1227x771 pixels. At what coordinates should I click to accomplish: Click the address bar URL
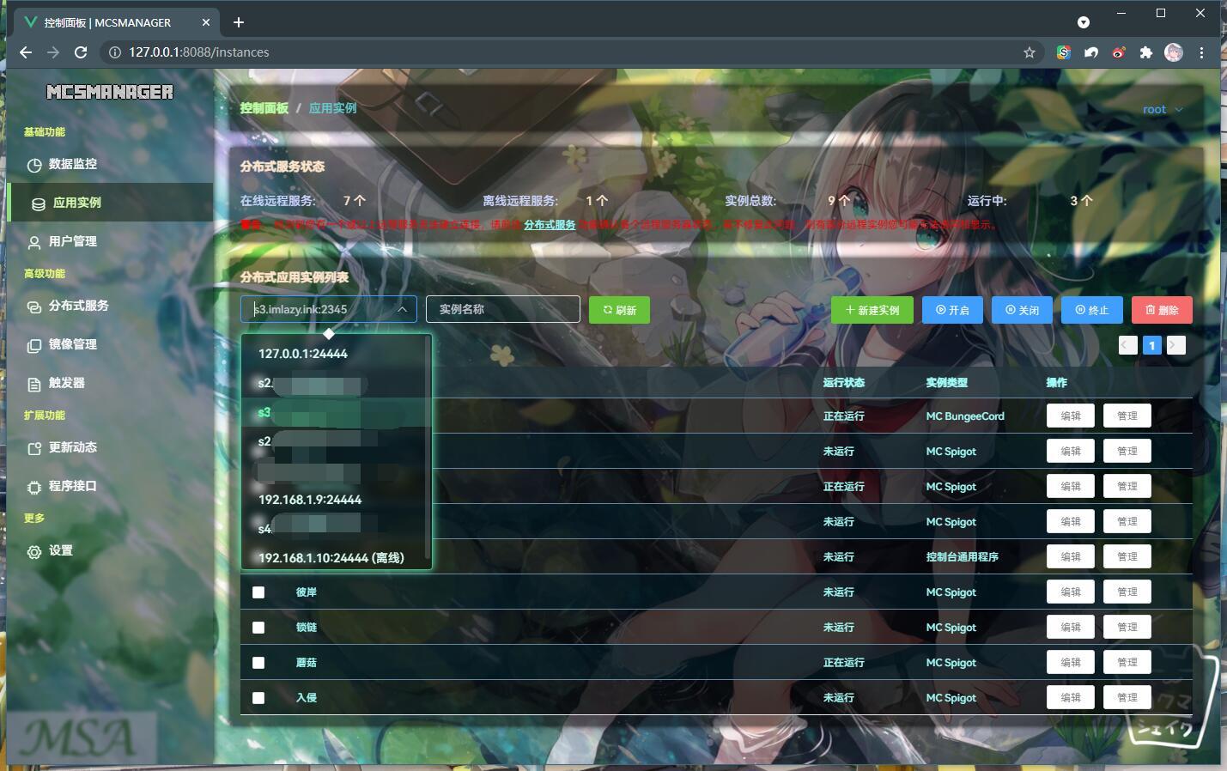click(199, 52)
